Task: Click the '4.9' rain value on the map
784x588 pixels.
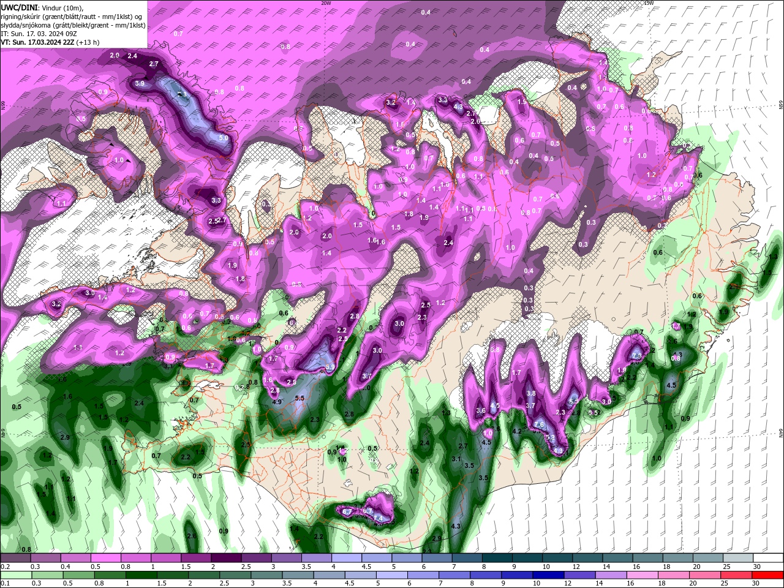Action: coord(276,402)
